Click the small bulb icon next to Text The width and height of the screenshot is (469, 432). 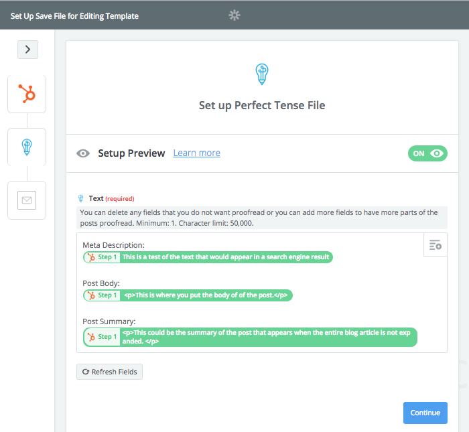point(80,198)
